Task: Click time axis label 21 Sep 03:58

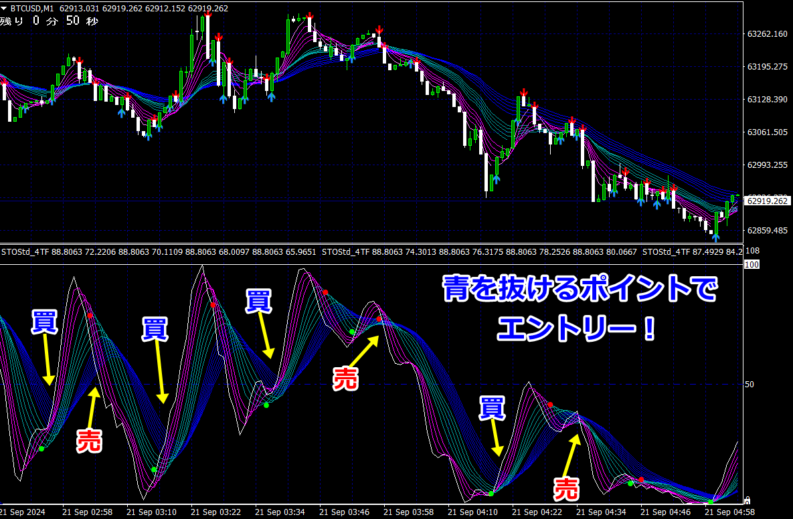Action: pyautogui.click(x=408, y=512)
